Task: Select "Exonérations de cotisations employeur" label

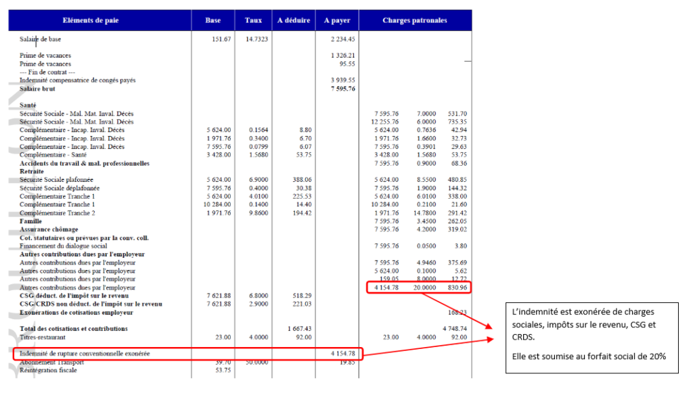Action: (76, 313)
